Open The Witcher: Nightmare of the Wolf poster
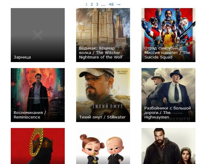 pos(103,35)
